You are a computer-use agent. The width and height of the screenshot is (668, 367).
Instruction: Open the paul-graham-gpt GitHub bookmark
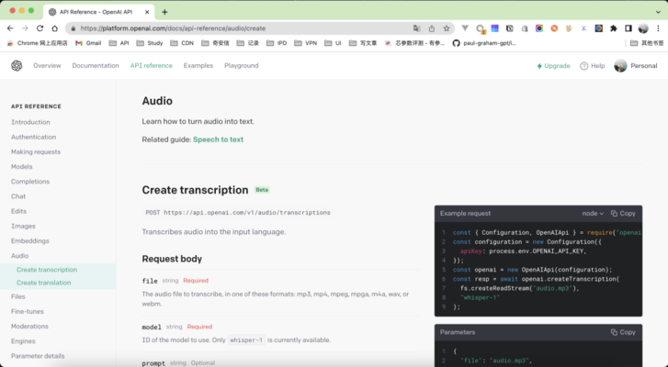(x=484, y=43)
